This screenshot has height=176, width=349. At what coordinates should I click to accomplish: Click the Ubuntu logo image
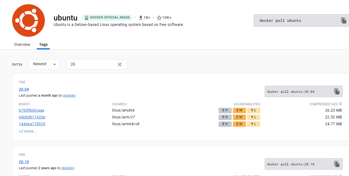click(x=28, y=20)
